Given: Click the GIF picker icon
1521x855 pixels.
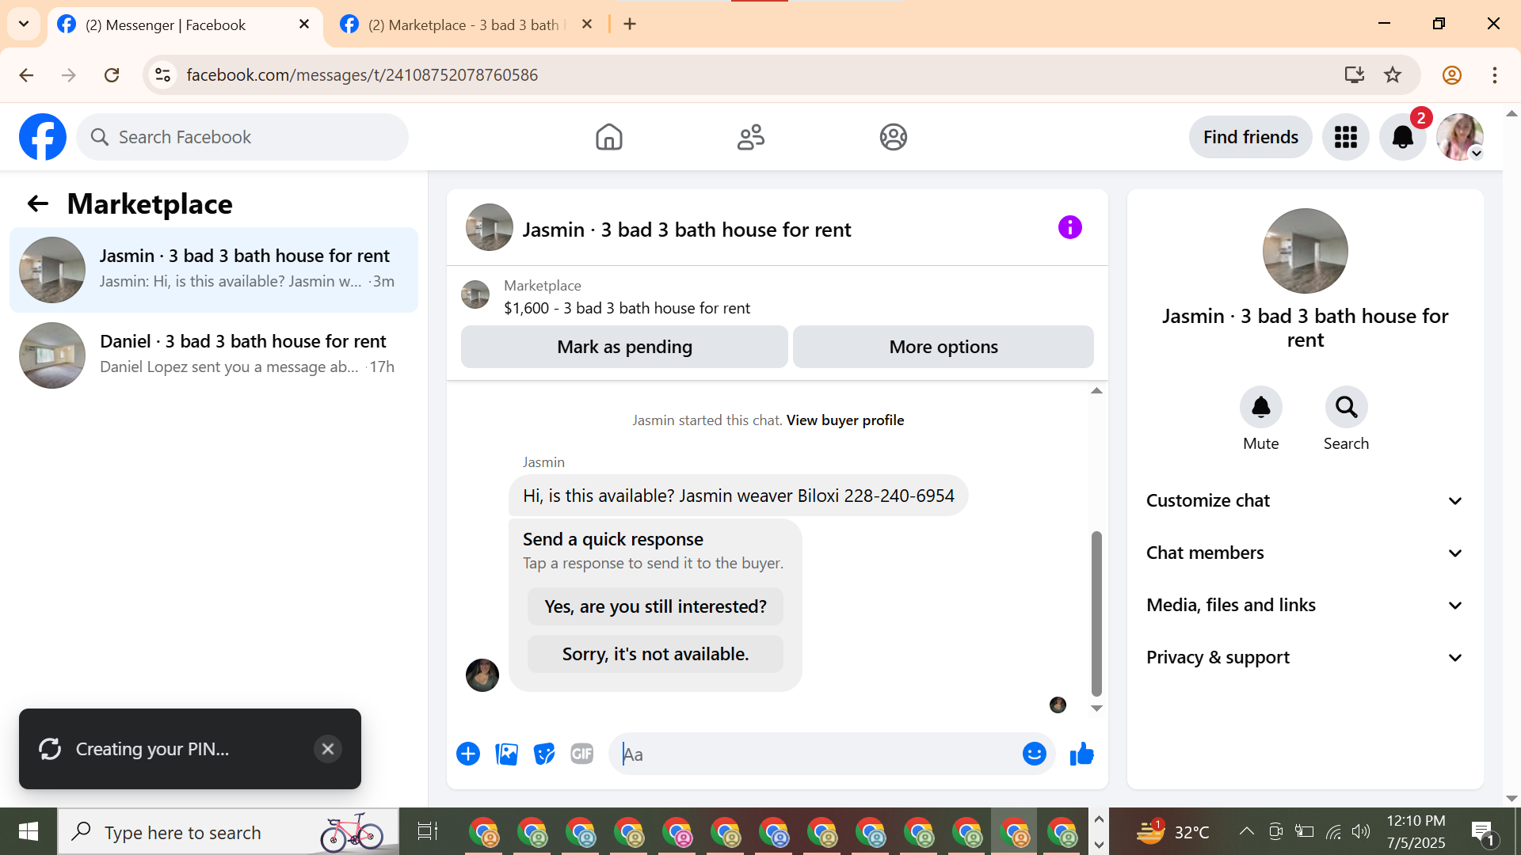Looking at the screenshot, I should tap(582, 754).
